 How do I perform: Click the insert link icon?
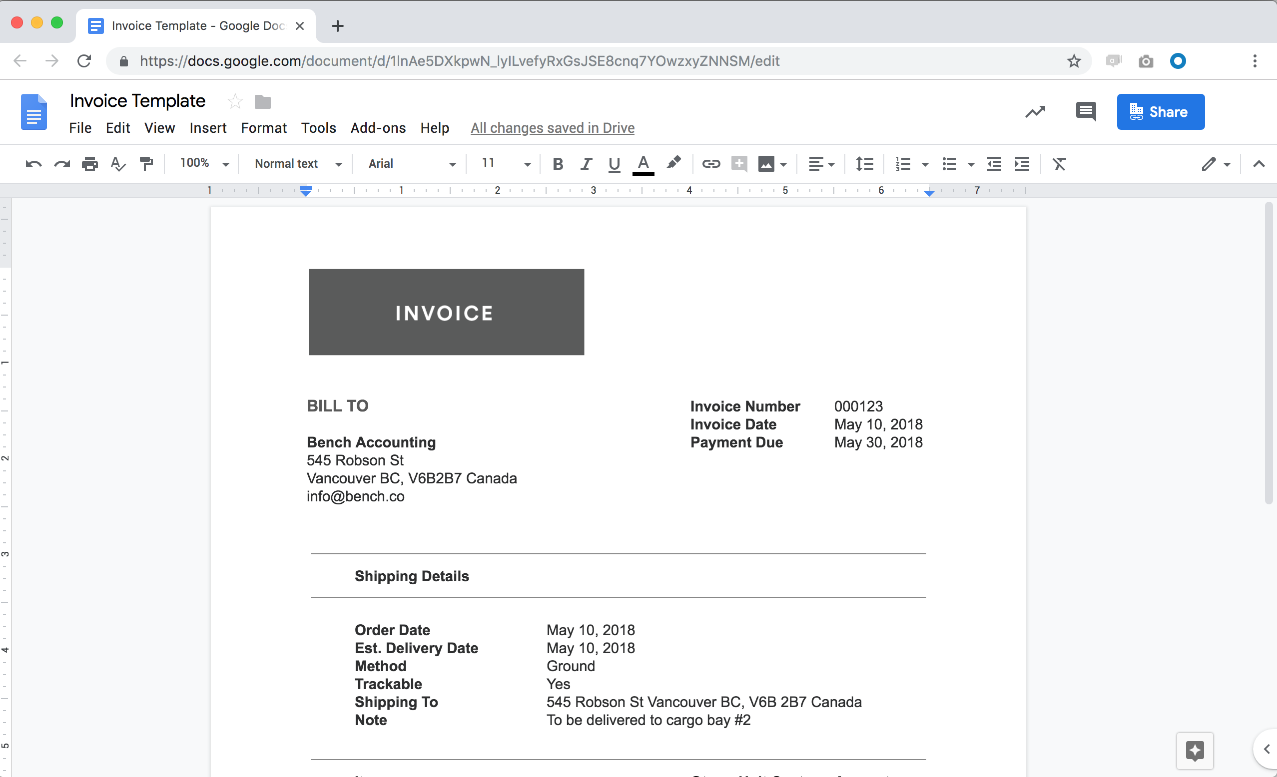[710, 164]
